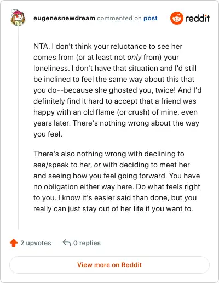Click the line "There's nothing wrong about the way"
This screenshot has width=219, height=283.
click(x=136, y=123)
